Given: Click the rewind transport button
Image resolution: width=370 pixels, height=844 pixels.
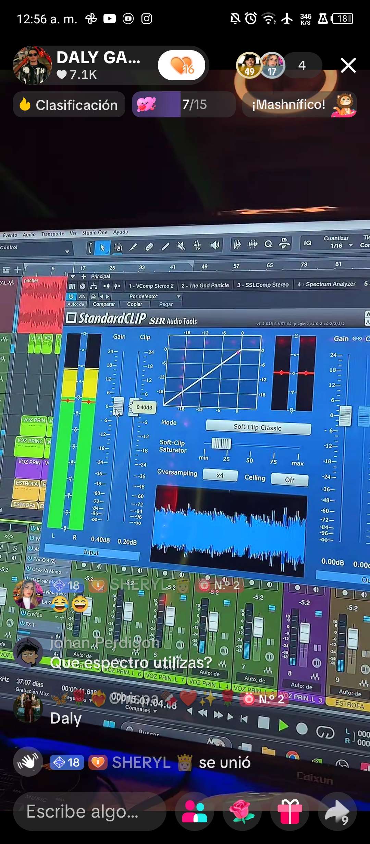Looking at the screenshot, I should pyautogui.click(x=202, y=713).
